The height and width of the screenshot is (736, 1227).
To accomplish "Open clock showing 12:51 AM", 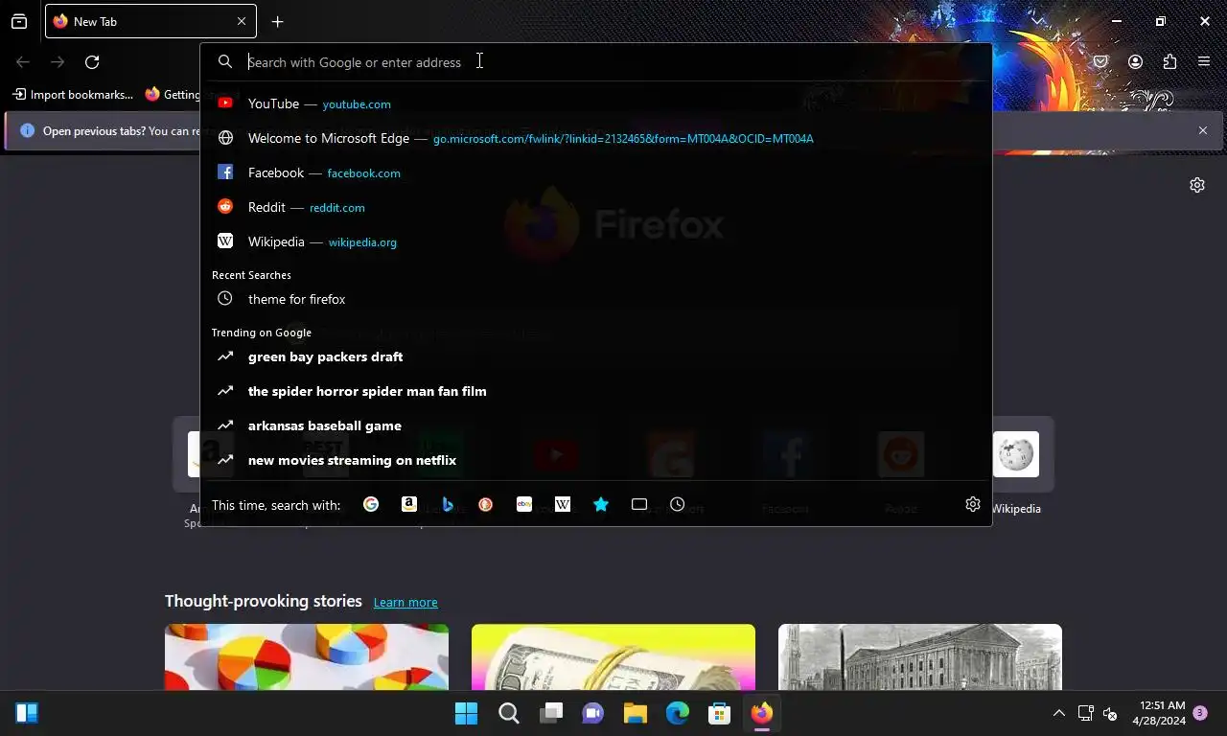I will (1159, 713).
